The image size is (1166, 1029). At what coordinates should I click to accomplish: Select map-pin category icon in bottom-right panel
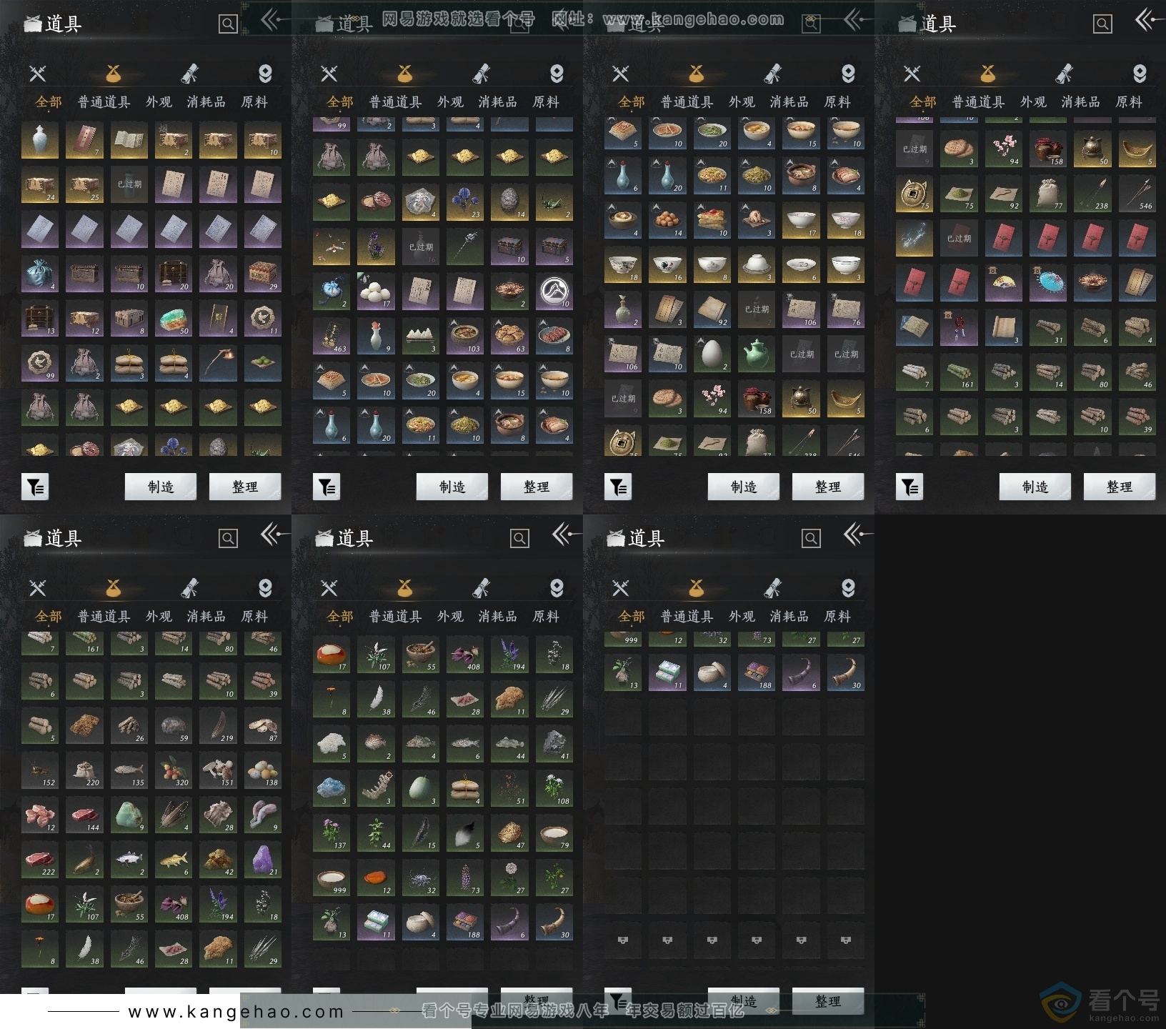tap(848, 587)
